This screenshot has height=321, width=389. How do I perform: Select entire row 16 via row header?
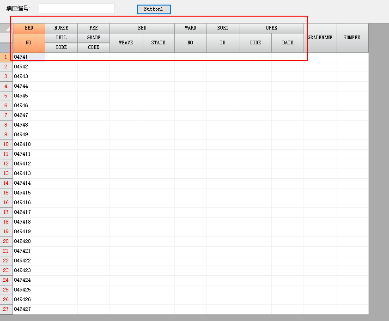(x=6, y=202)
